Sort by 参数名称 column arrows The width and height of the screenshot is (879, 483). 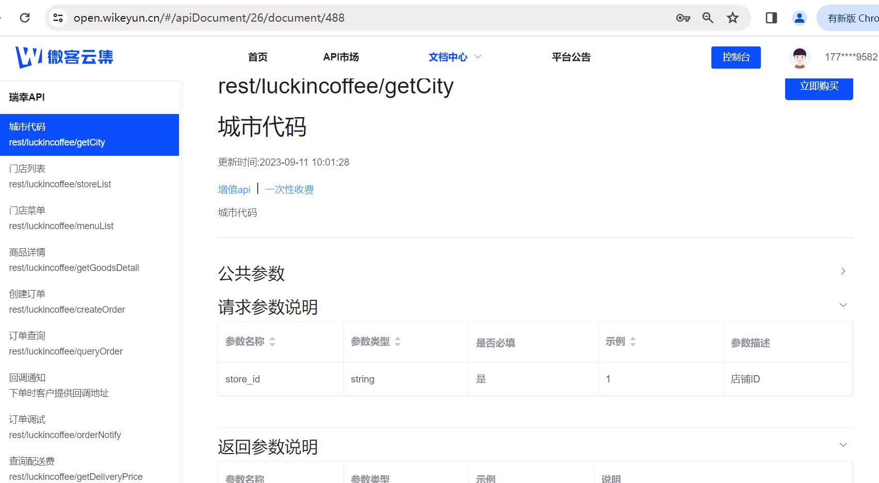coord(272,342)
